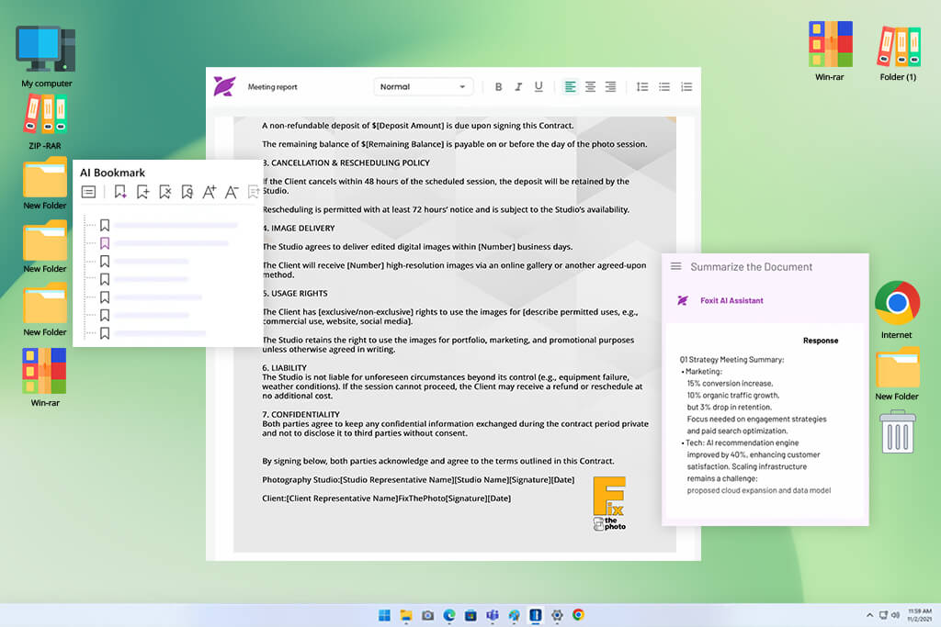Image resolution: width=941 pixels, height=627 pixels.
Task: Open the ZIP -RAR desktop icon
Action: click(x=45, y=123)
